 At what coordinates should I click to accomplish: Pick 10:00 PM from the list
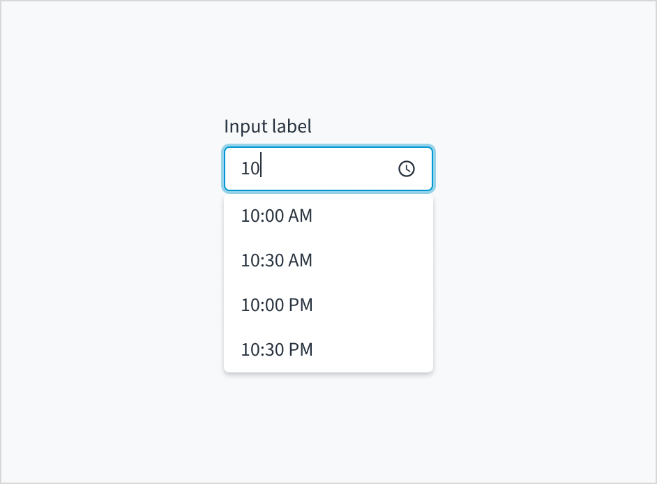coord(277,305)
